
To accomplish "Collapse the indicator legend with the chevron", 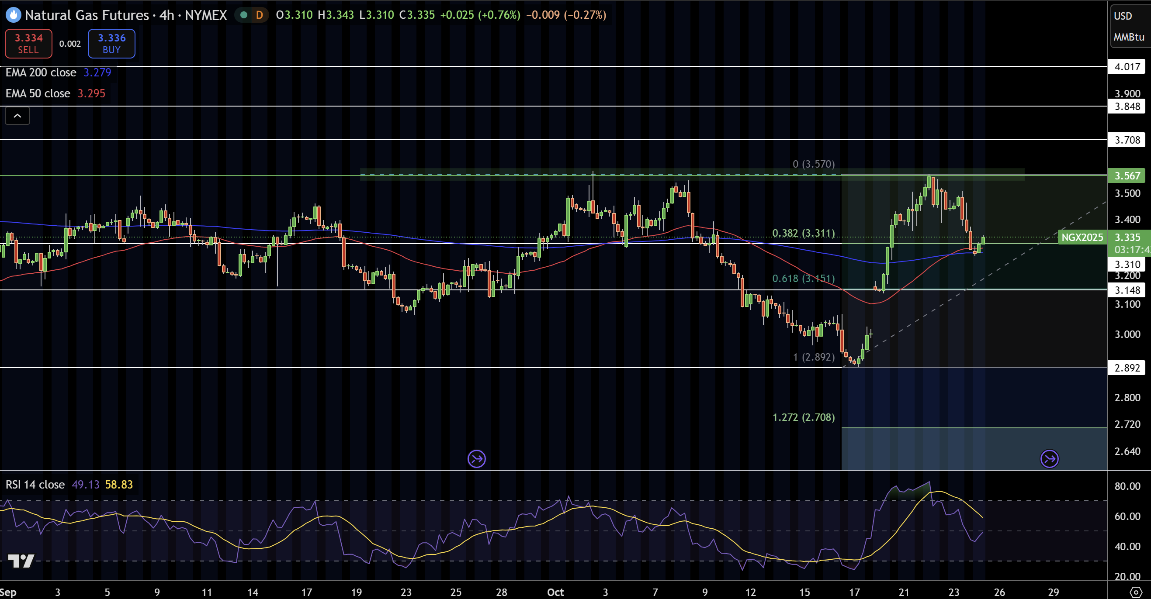I will pos(17,116).
